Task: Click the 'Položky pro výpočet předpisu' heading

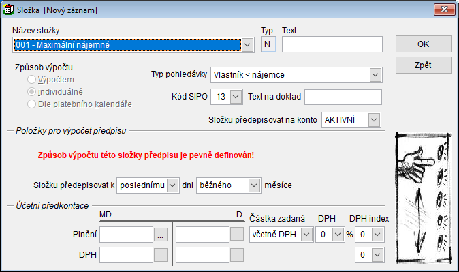Action: click(71, 131)
